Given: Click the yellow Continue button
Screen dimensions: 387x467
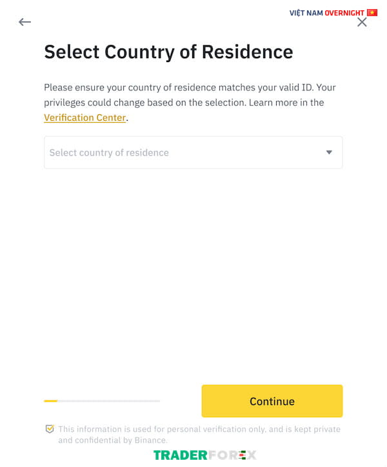Looking at the screenshot, I should [272, 401].
